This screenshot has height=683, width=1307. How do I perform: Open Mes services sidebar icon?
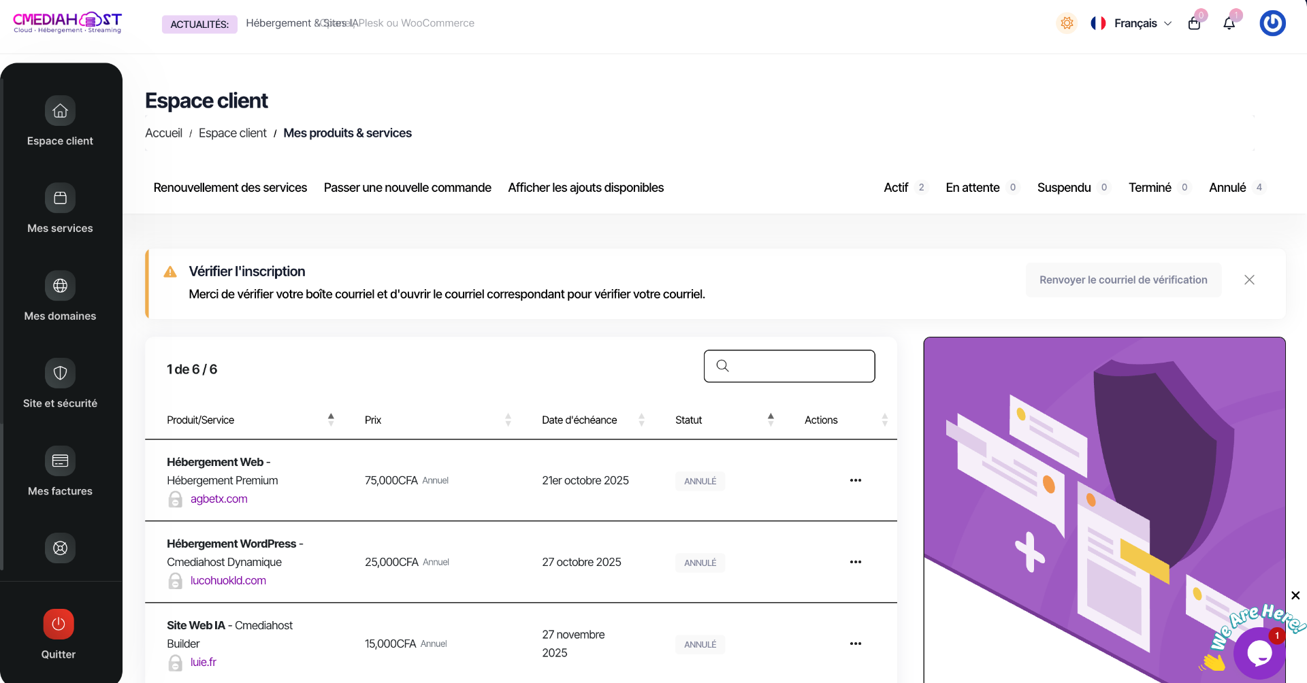click(60, 198)
